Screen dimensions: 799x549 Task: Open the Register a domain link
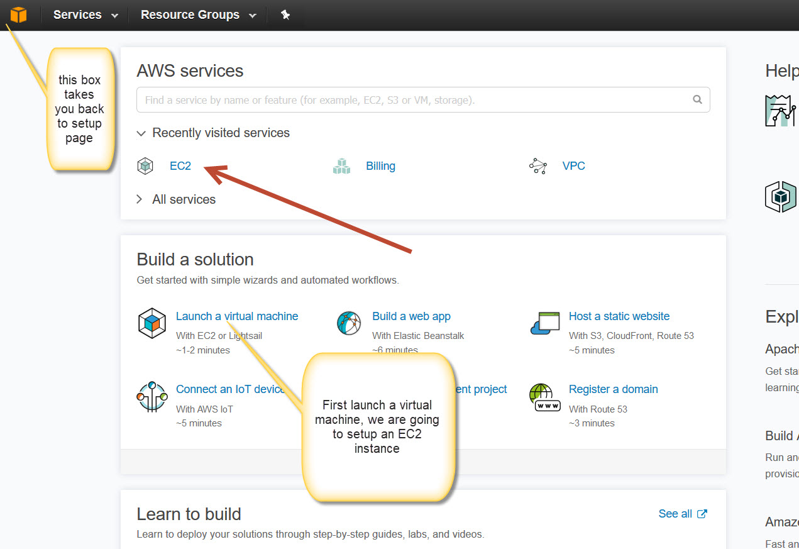pos(613,389)
